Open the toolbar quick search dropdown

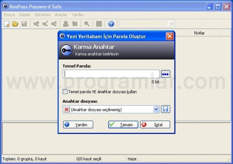click(171, 24)
